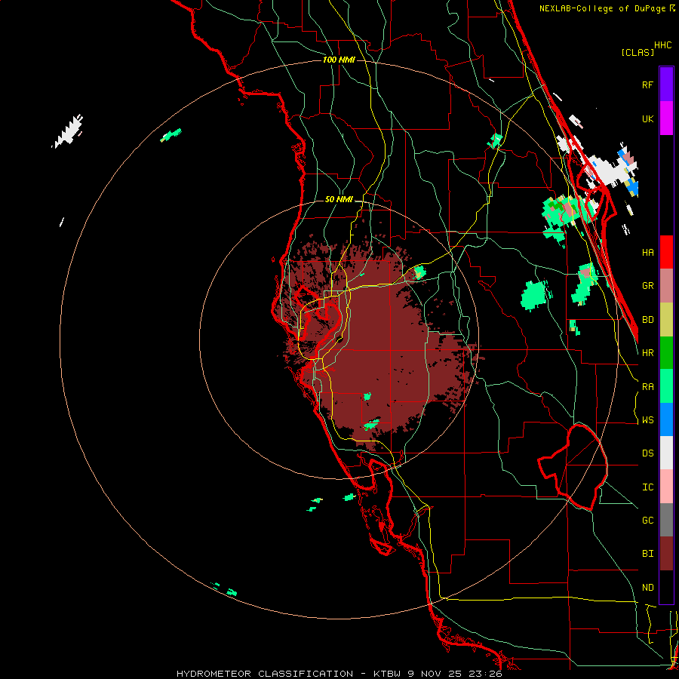Viewport: 679px width, 679px height.
Task: Click the "100 NMI" range ring label
Action: 339,60
